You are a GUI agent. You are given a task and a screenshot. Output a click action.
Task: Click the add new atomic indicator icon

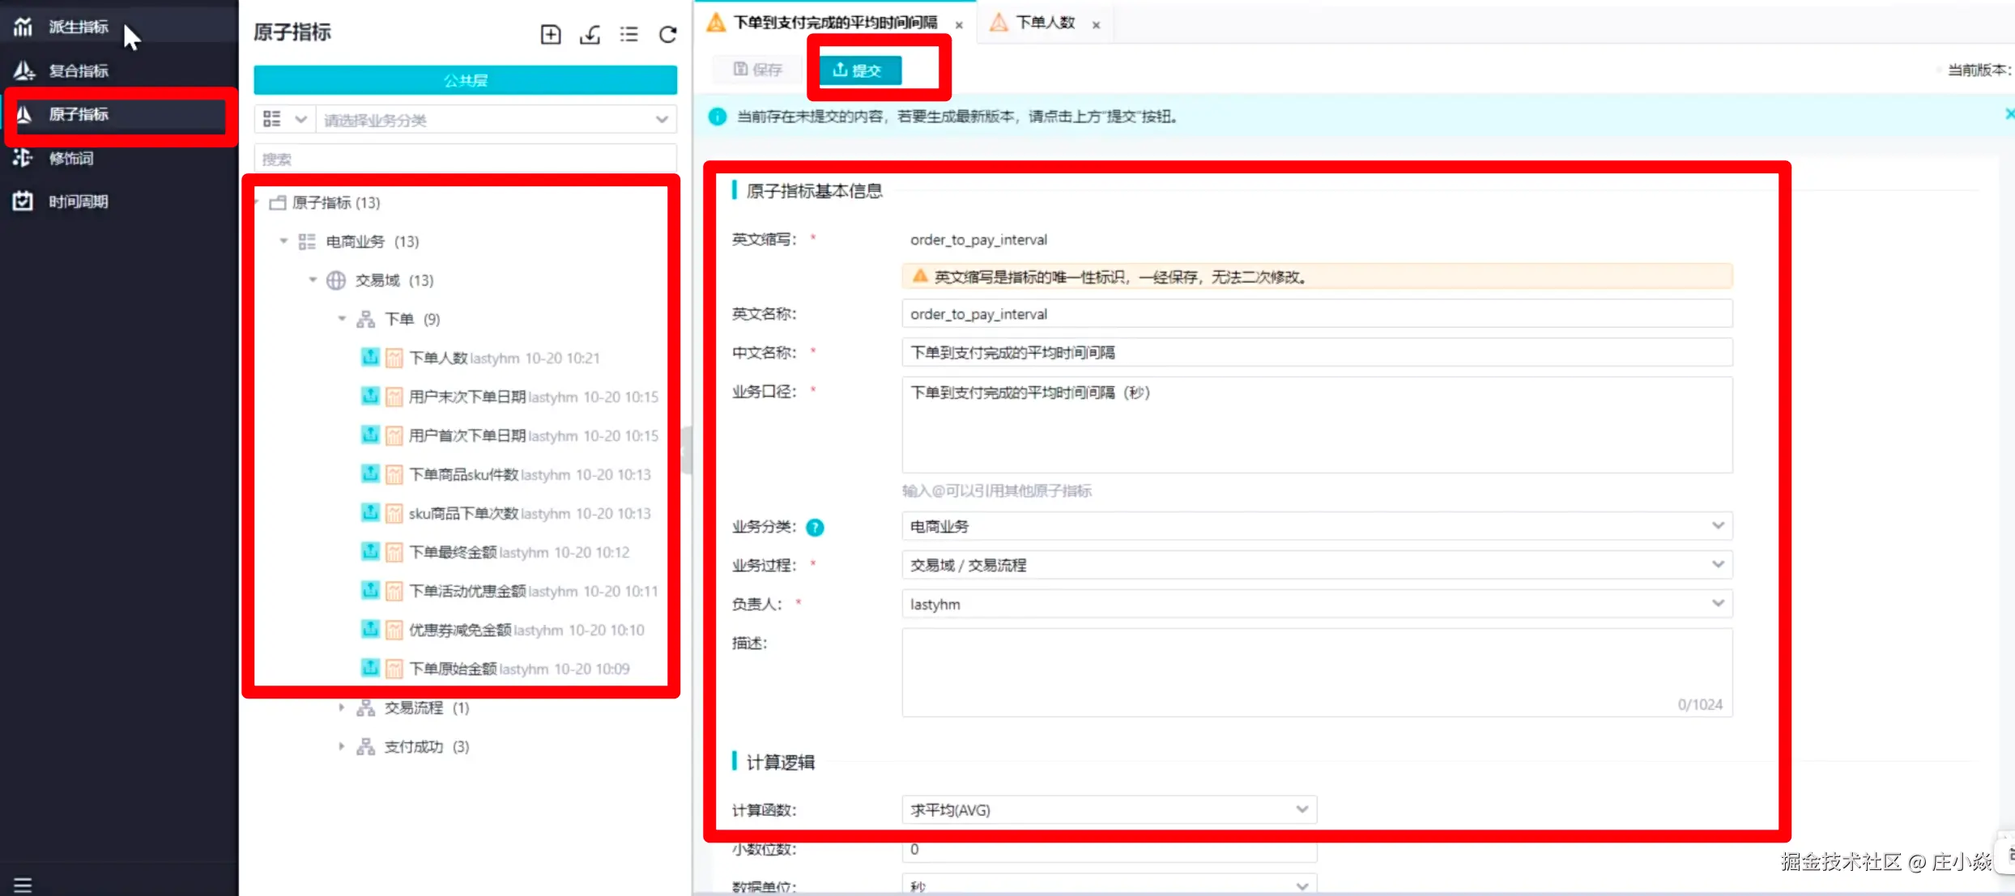551,34
